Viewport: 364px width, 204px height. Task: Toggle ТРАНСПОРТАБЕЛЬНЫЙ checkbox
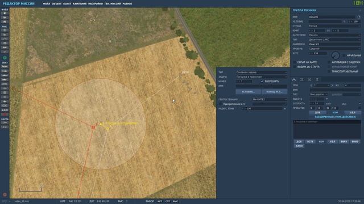point(329,71)
